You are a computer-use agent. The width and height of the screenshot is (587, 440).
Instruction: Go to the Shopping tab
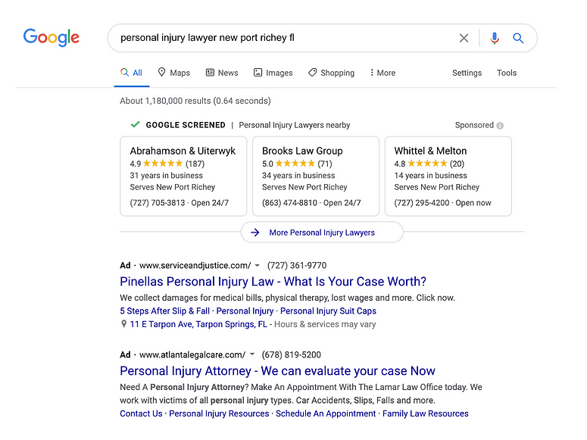pyautogui.click(x=331, y=73)
